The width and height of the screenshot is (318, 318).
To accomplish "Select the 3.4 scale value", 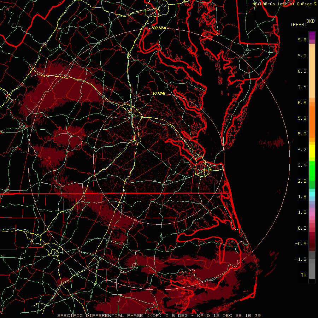I will (x=302, y=165).
